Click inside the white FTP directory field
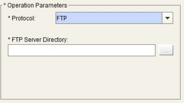This screenshot has height=103, width=184. click(82, 51)
